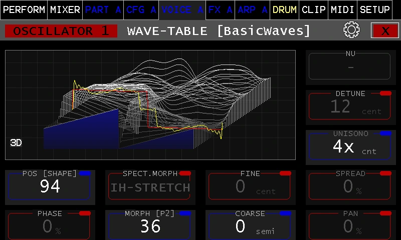
Task: Open the ARP A tab
Action: pyautogui.click(x=252, y=9)
